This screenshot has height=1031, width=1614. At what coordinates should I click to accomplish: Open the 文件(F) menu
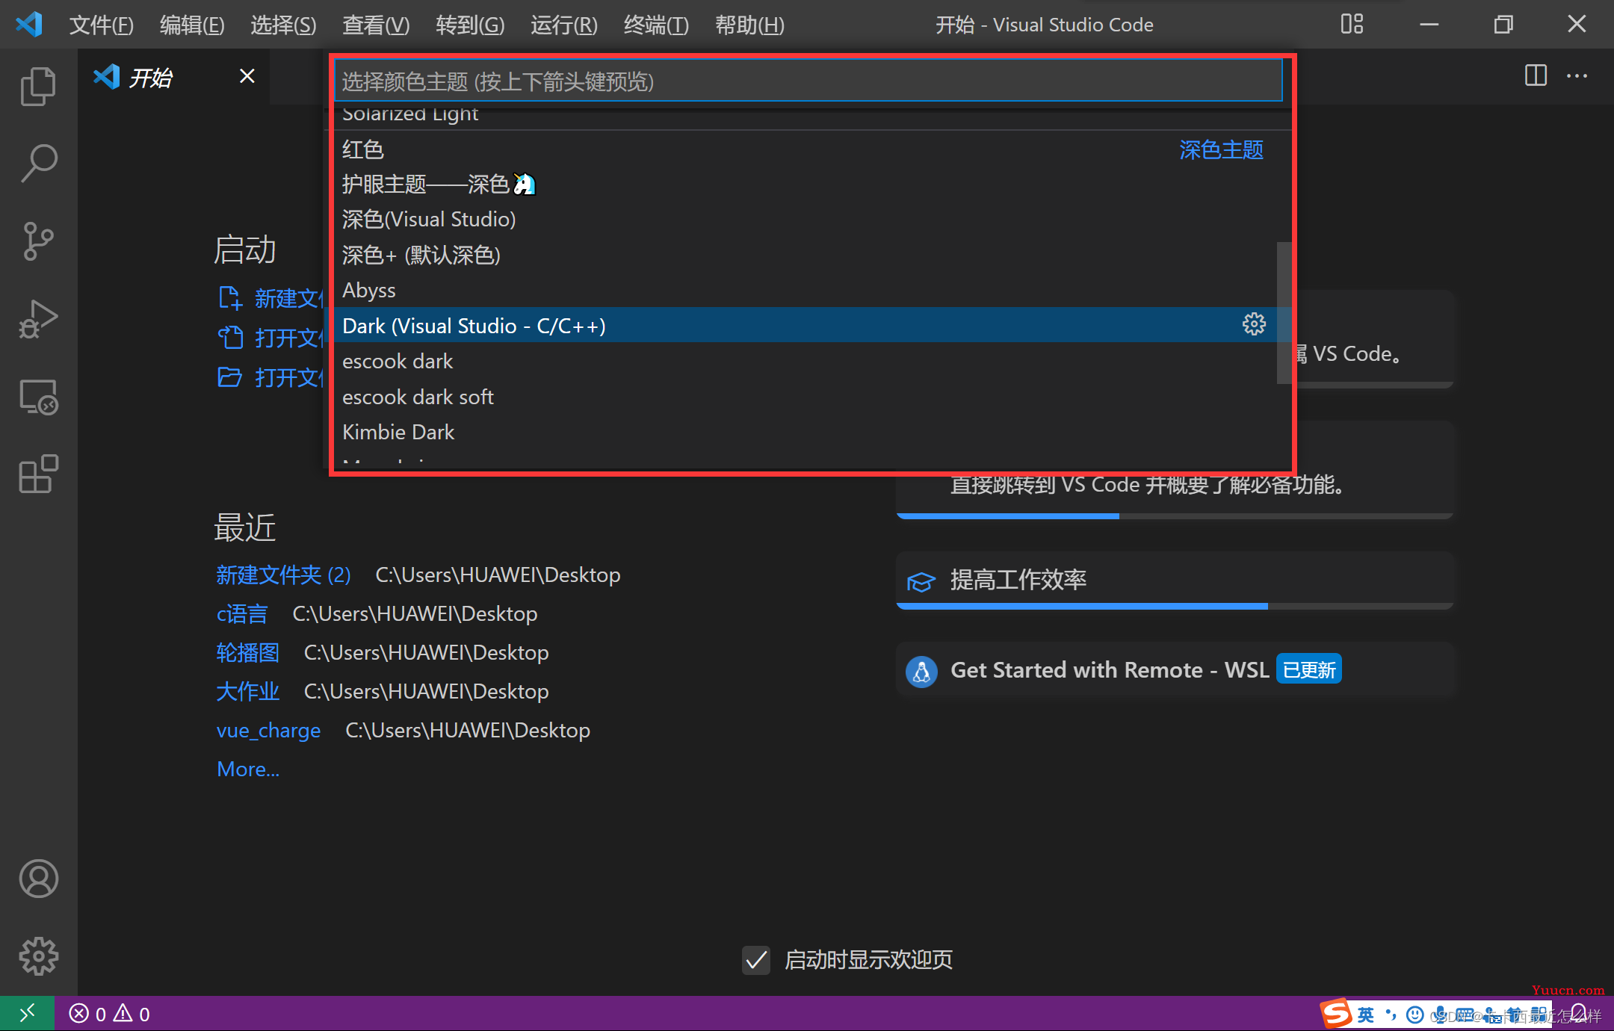pos(102,25)
